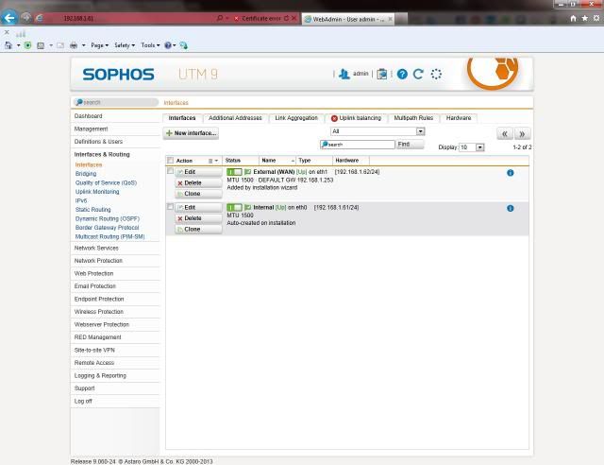Reload WebAdmin with the refresh icon
Viewport: 604px width, 465px height.
click(x=418, y=74)
